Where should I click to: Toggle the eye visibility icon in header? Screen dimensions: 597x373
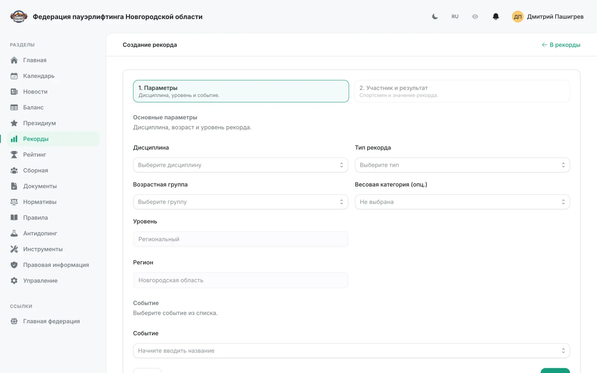(475, 16)
